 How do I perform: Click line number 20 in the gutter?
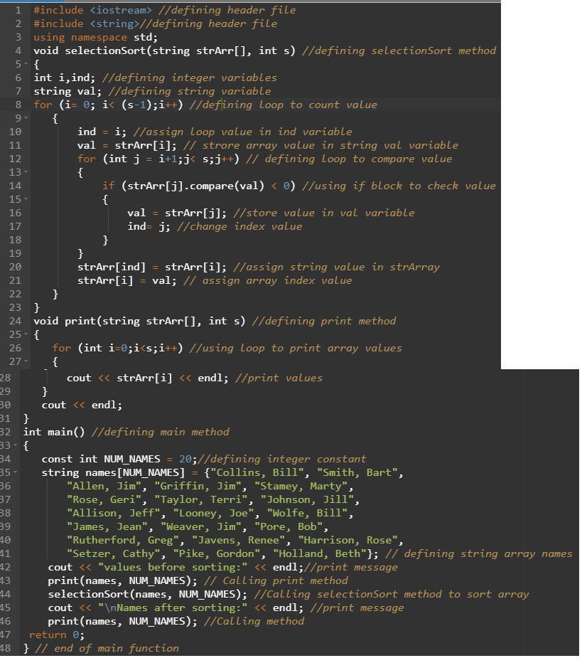[x=15, y=267]
